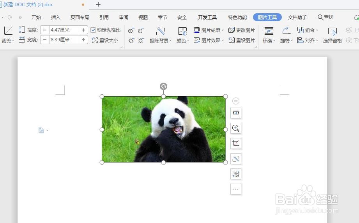This screenshot has width=359, height=223.
Task: Switch to the 视图 View tab
Action: 143,17
